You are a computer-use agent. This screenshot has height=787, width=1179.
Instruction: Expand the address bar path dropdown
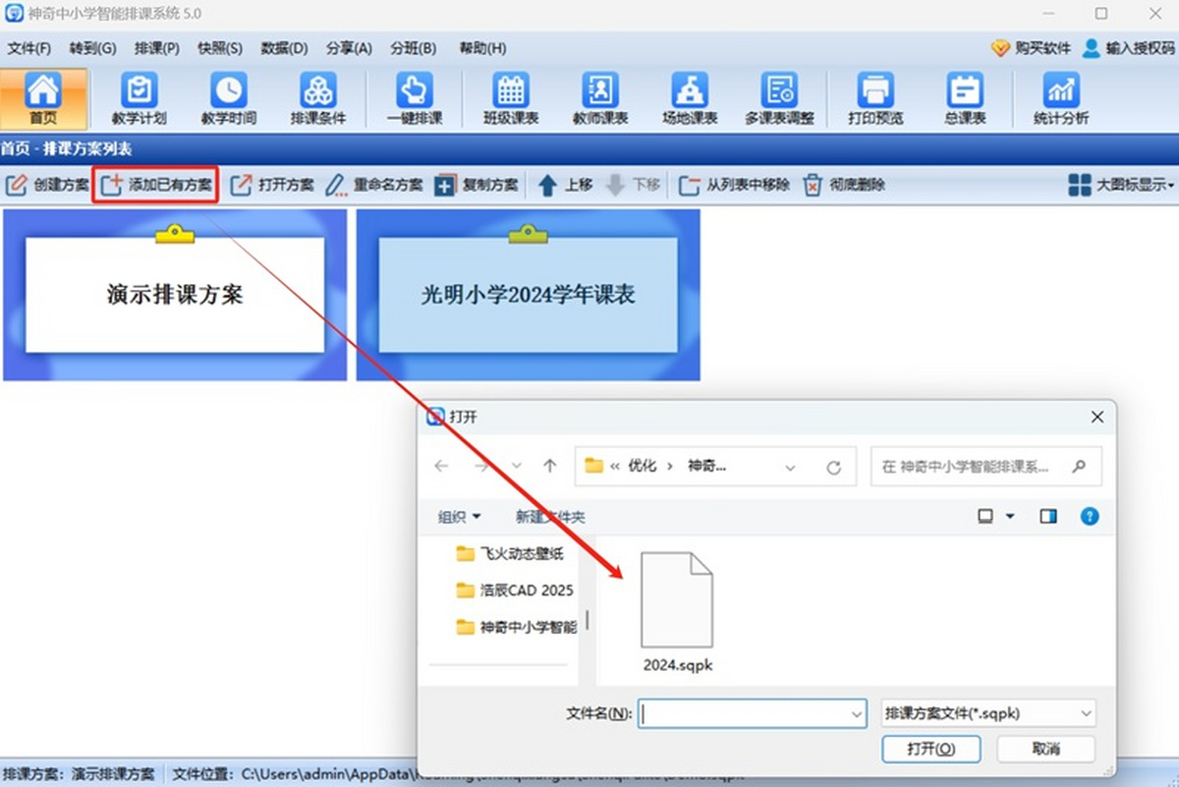tap(790, 468)
